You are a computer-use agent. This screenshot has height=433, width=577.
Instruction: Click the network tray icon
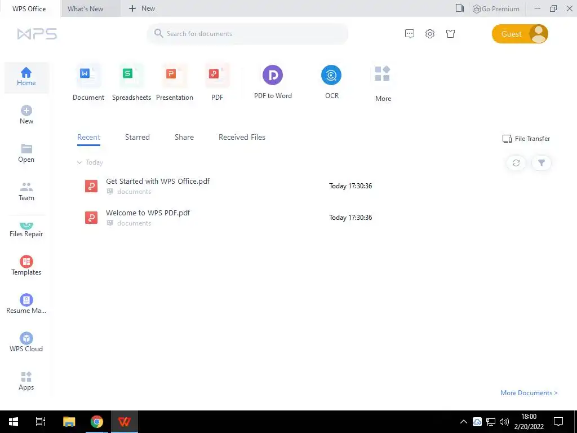pos(491,422)
